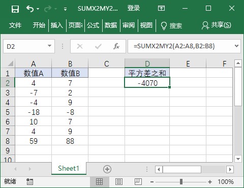Click the 共享(S) share button
Image resolution: width=244 pixels, height=188 pixels.
[x=216, y=25]
